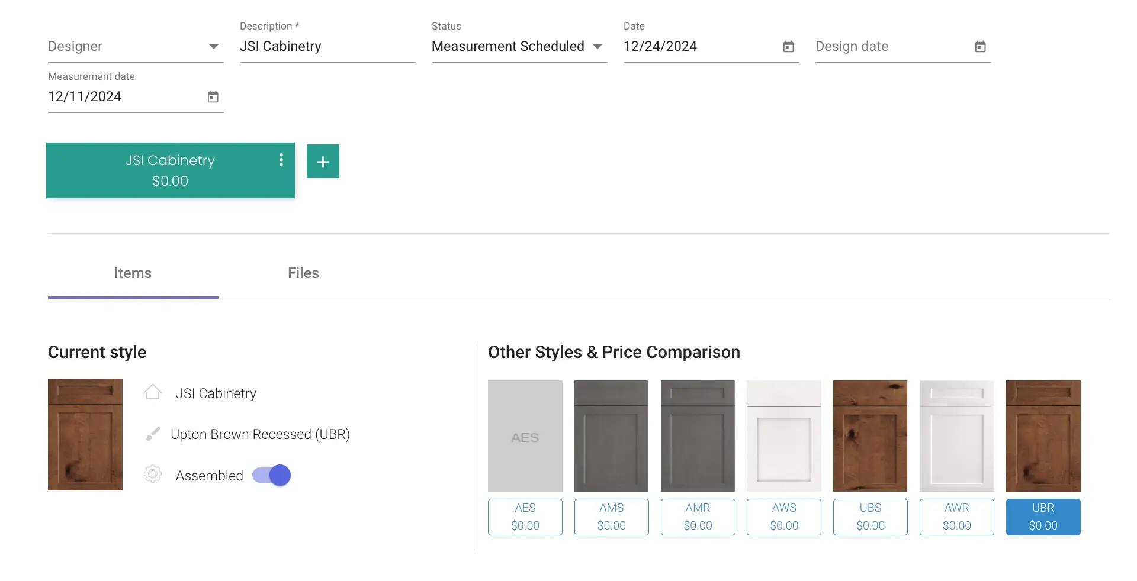Click the current style door image
The width and height of the screenshot is (1137, 581).
(x=85, y=434)
